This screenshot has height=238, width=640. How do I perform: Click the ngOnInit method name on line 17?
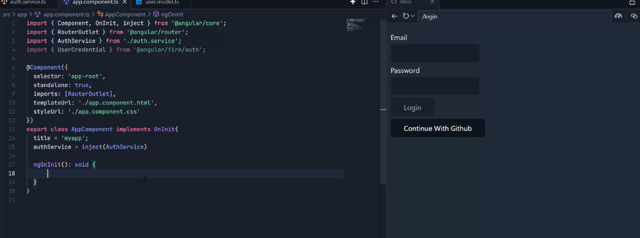point(47,165)
